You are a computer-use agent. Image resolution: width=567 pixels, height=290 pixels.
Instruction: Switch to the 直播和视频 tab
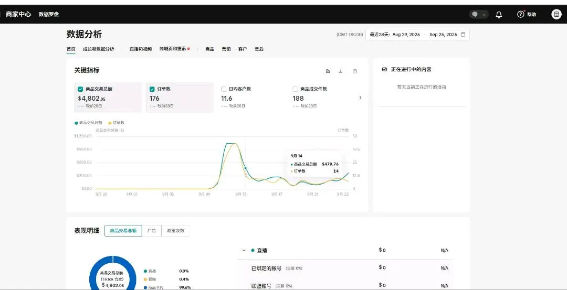coord(140,49)
